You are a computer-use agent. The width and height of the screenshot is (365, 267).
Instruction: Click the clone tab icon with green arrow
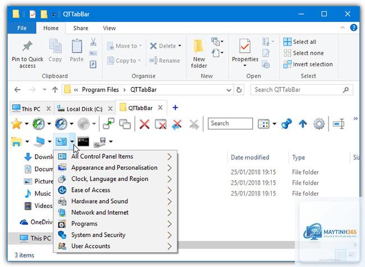pyautogui.click(x=108, y=123)
